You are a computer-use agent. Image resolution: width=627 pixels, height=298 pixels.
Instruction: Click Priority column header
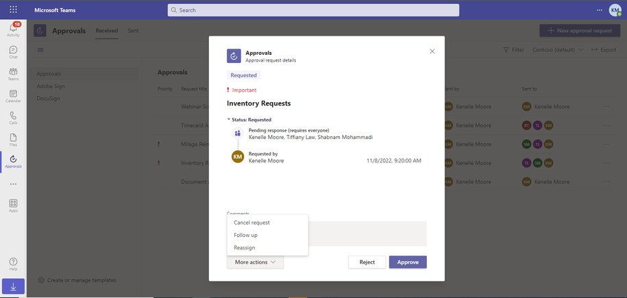click(164, 89)
